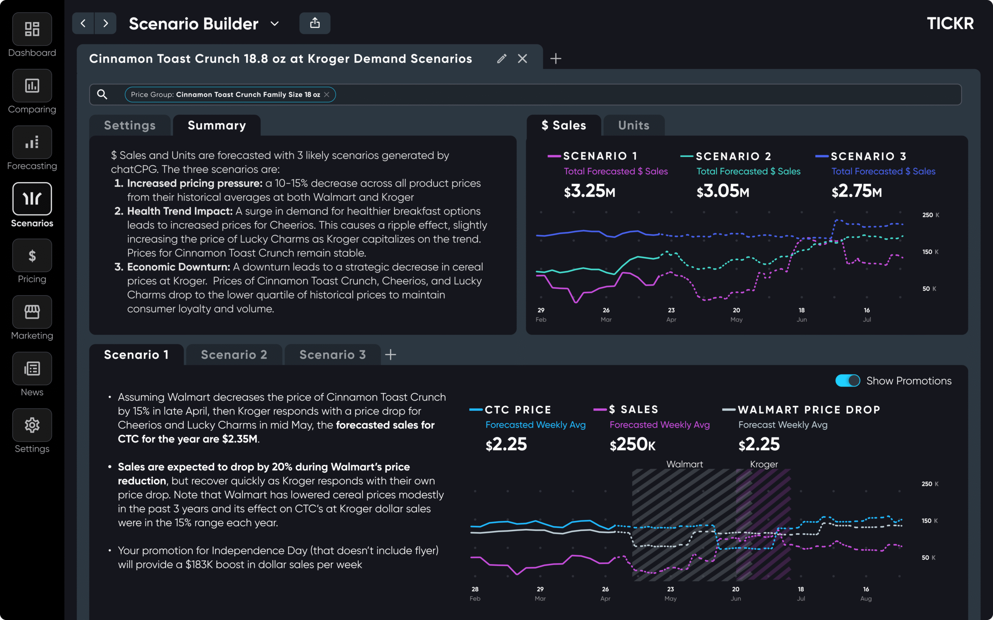The image size is (993, 620).
Task: Expand the Scenario Builder dropdown chevron
Action: point(275,24)
